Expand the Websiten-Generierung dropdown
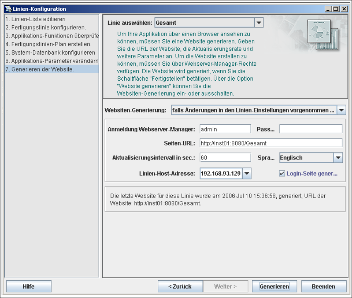The width and height of the screenshot is (352, 298). 341,110
